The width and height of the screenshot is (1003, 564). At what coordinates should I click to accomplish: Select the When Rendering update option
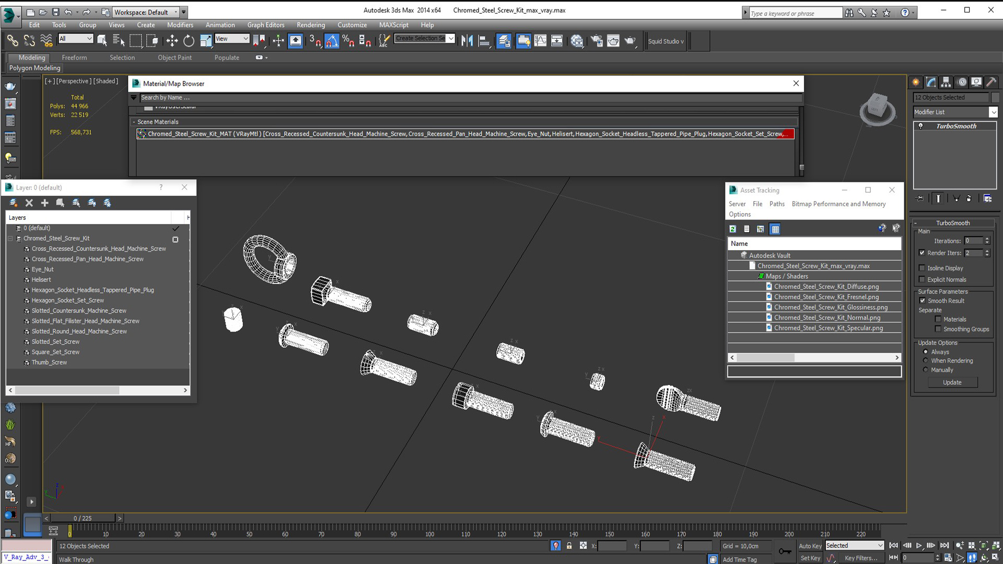tap(926, 360)
